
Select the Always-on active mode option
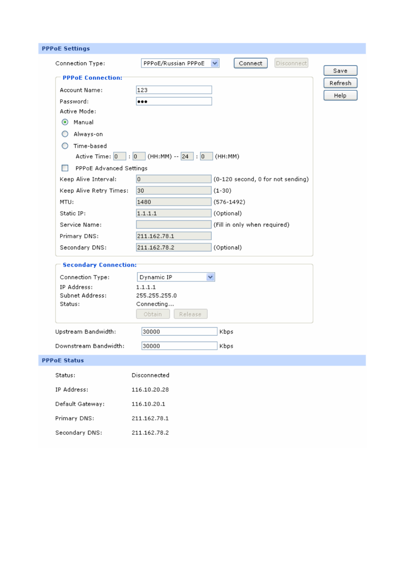[x=65, y=134]
